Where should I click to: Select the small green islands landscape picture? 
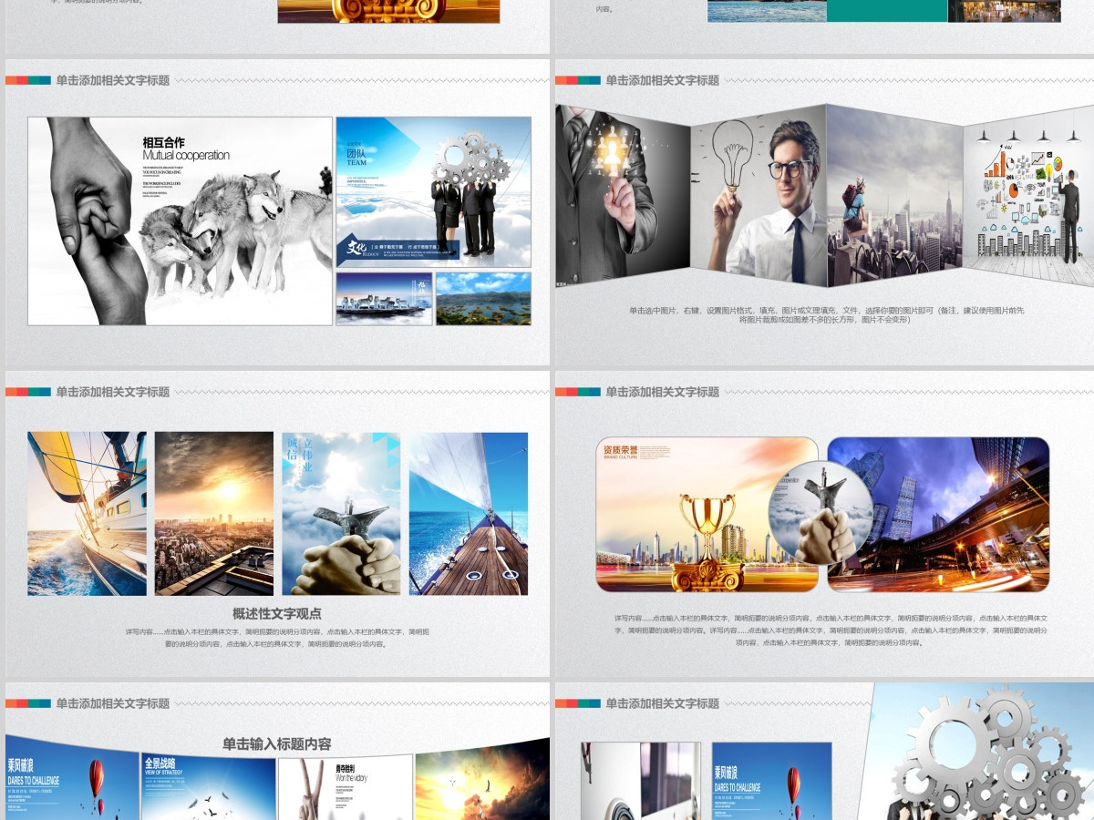483,299
